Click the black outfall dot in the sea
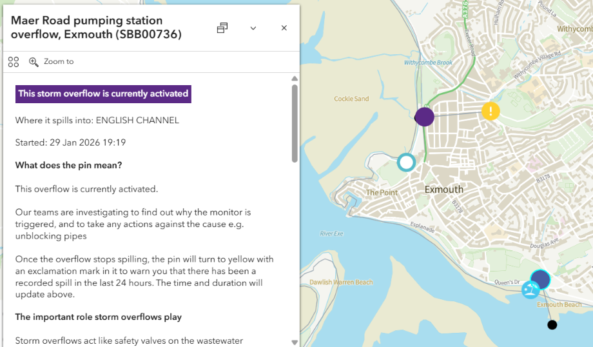593x347 pixels. (552, 325)
